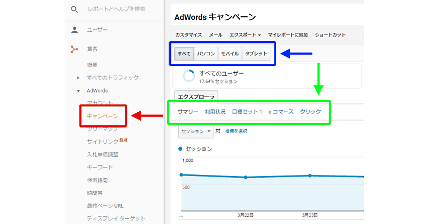Screen dimensions: 428x224
Task: Open the ユーザー person icon section
Action: tap(75, 30)
